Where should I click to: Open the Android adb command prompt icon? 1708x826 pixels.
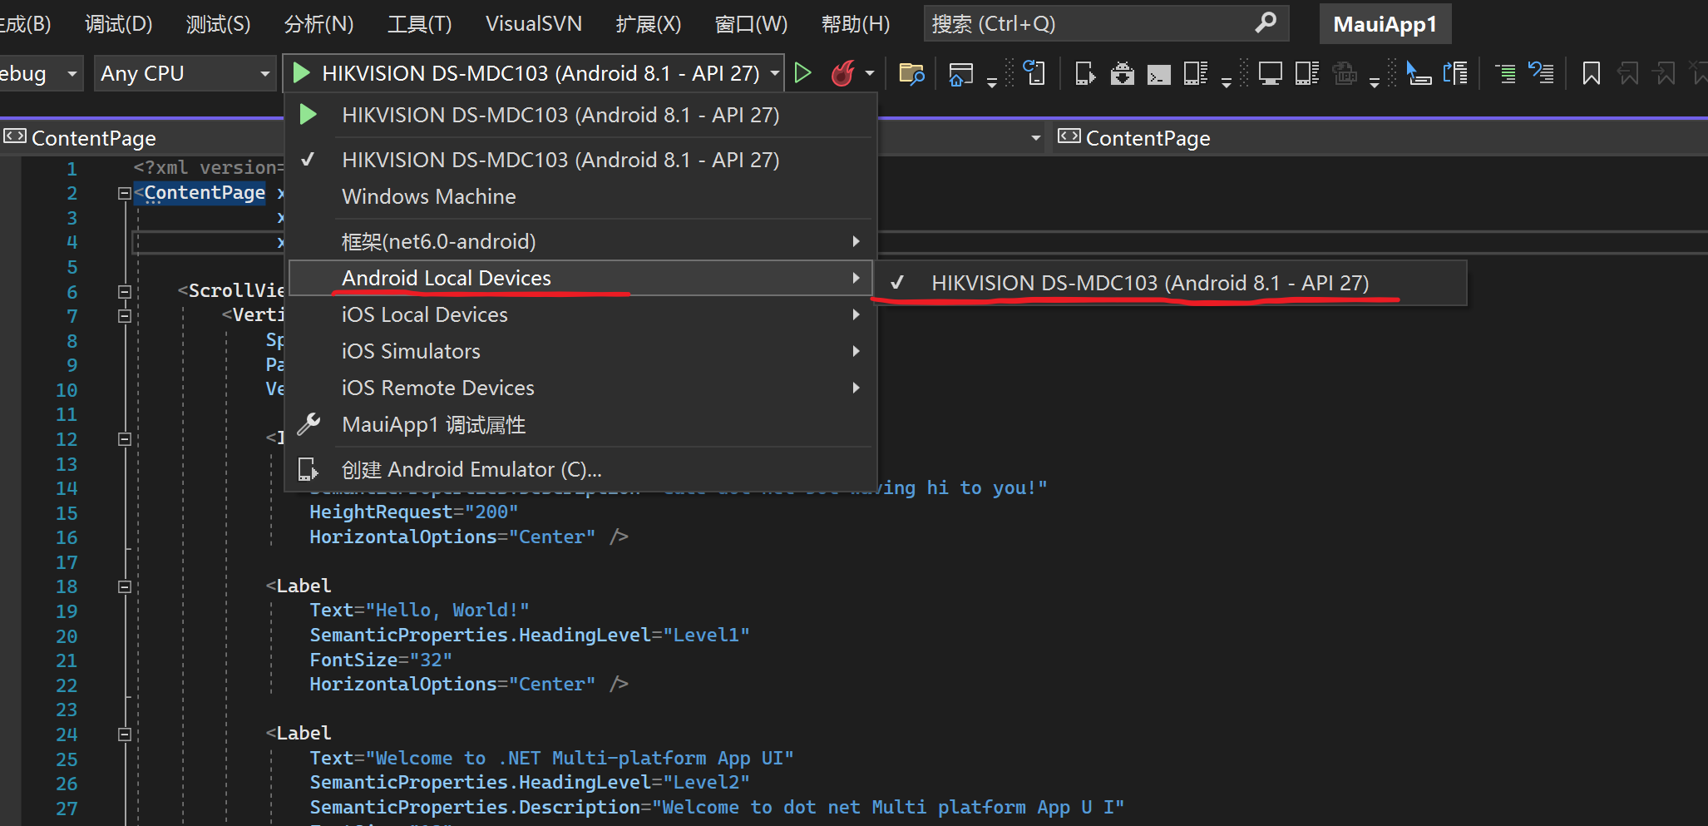click(1158, 74)
